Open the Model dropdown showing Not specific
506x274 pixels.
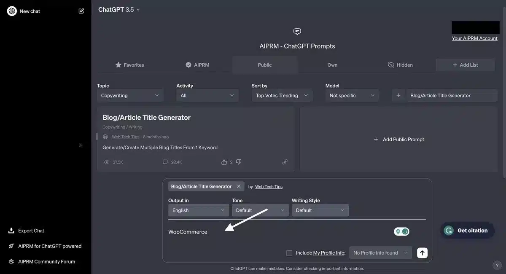pyautogui.click(x=352, y=96)
